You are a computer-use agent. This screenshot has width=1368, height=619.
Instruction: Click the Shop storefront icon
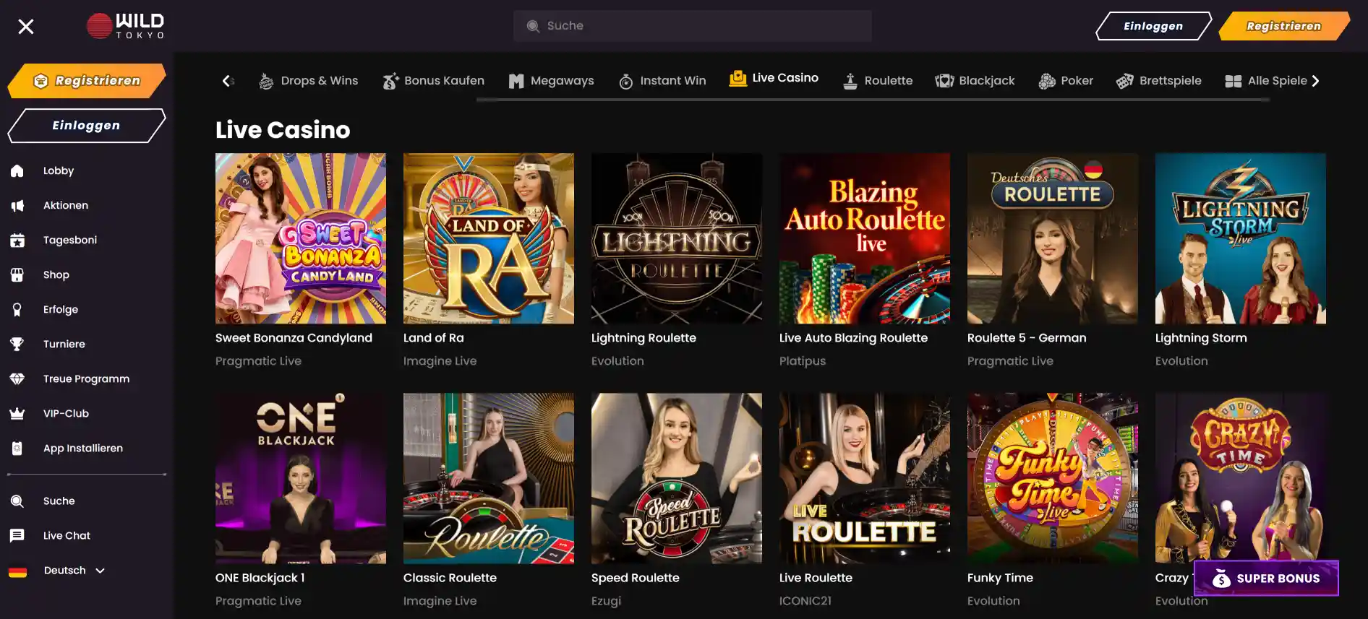point(17,275)
